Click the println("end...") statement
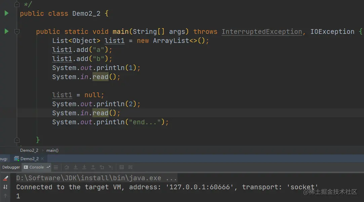This screenshot has width=364, height=202. [110, 122]
